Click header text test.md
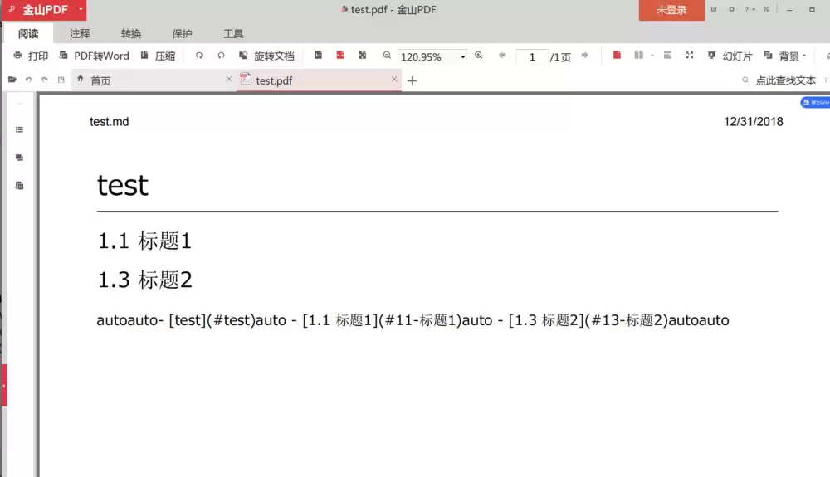This screenshot has height=477, width=830. 109,122
